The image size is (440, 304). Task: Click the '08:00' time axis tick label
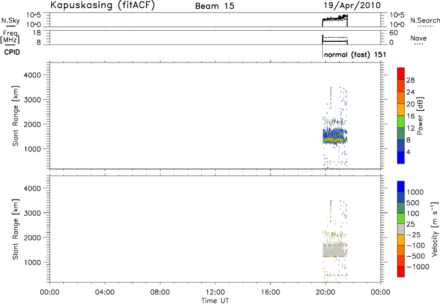(159, 292)
